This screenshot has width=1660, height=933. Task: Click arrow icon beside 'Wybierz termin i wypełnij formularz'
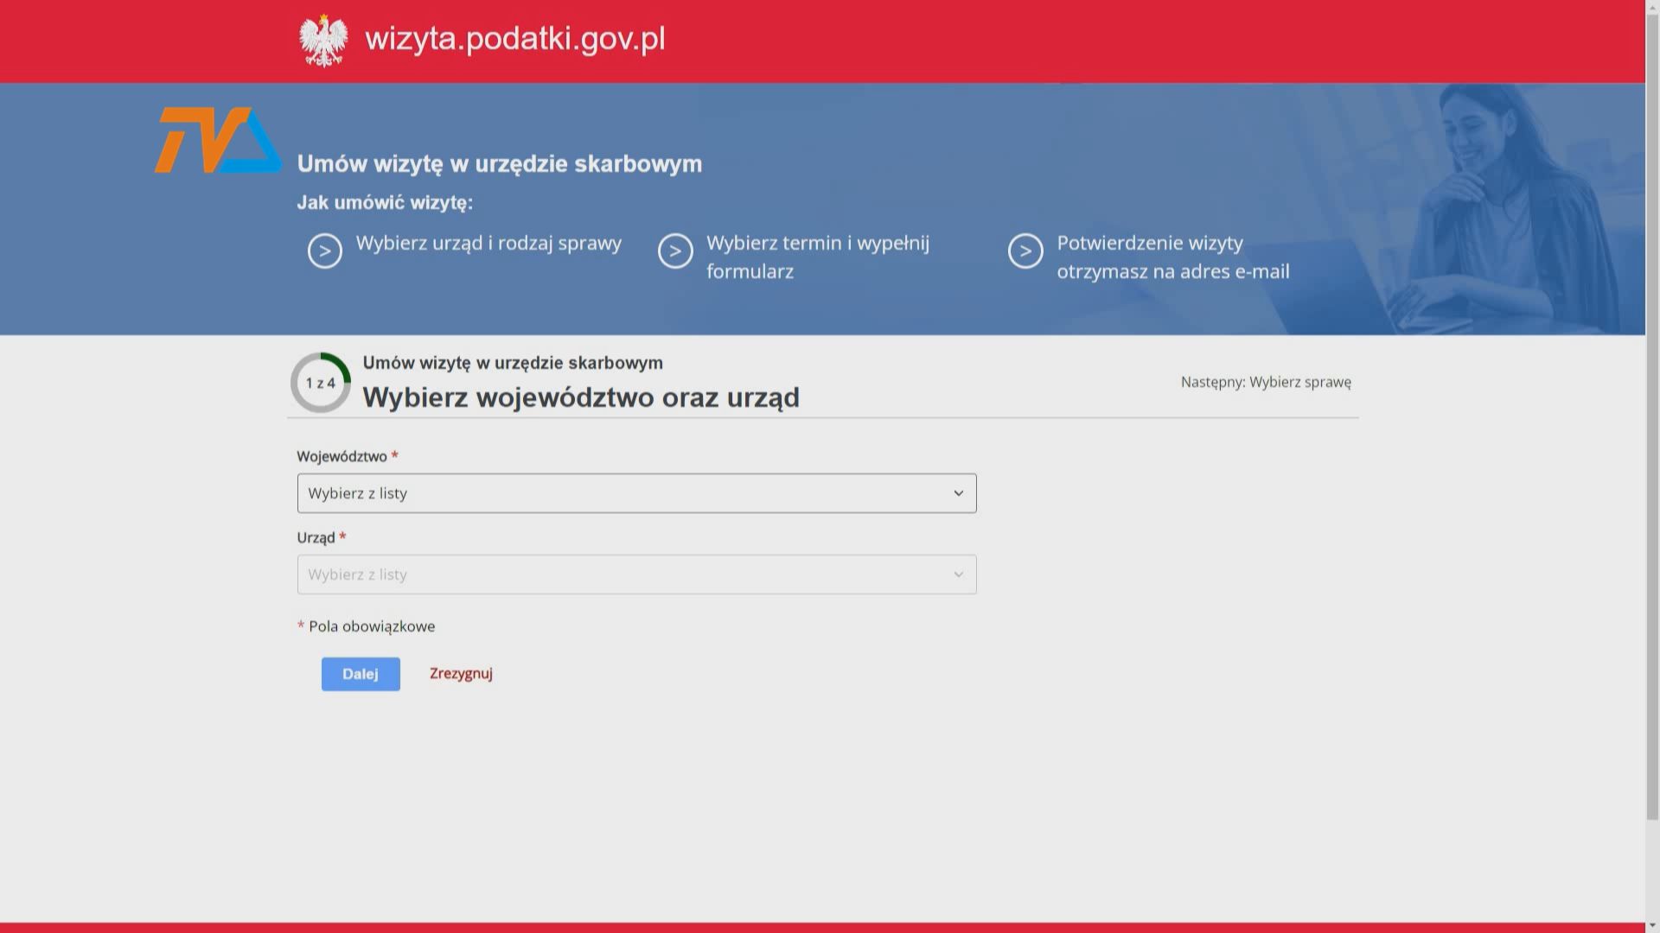675,251
